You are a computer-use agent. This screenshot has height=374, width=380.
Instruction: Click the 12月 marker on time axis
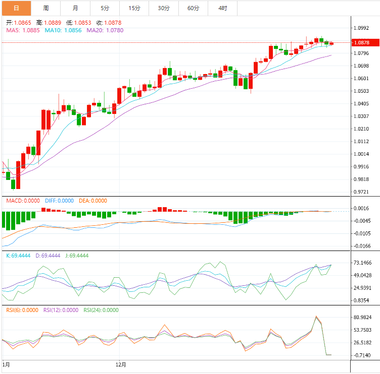121,364
